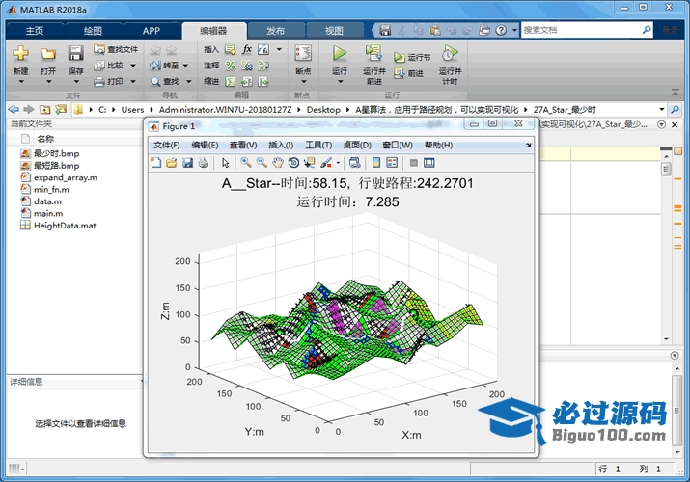Viewport: 690px width, 482px height.
Task: Click the green Run (运行) arrow
Action: 340,53
